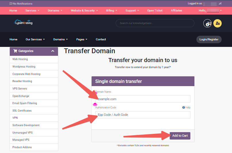Click the Categories cart icon header
The image size is (232, 153).
15,51
